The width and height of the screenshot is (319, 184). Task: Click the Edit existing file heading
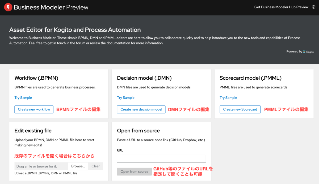tap(33, 131)
